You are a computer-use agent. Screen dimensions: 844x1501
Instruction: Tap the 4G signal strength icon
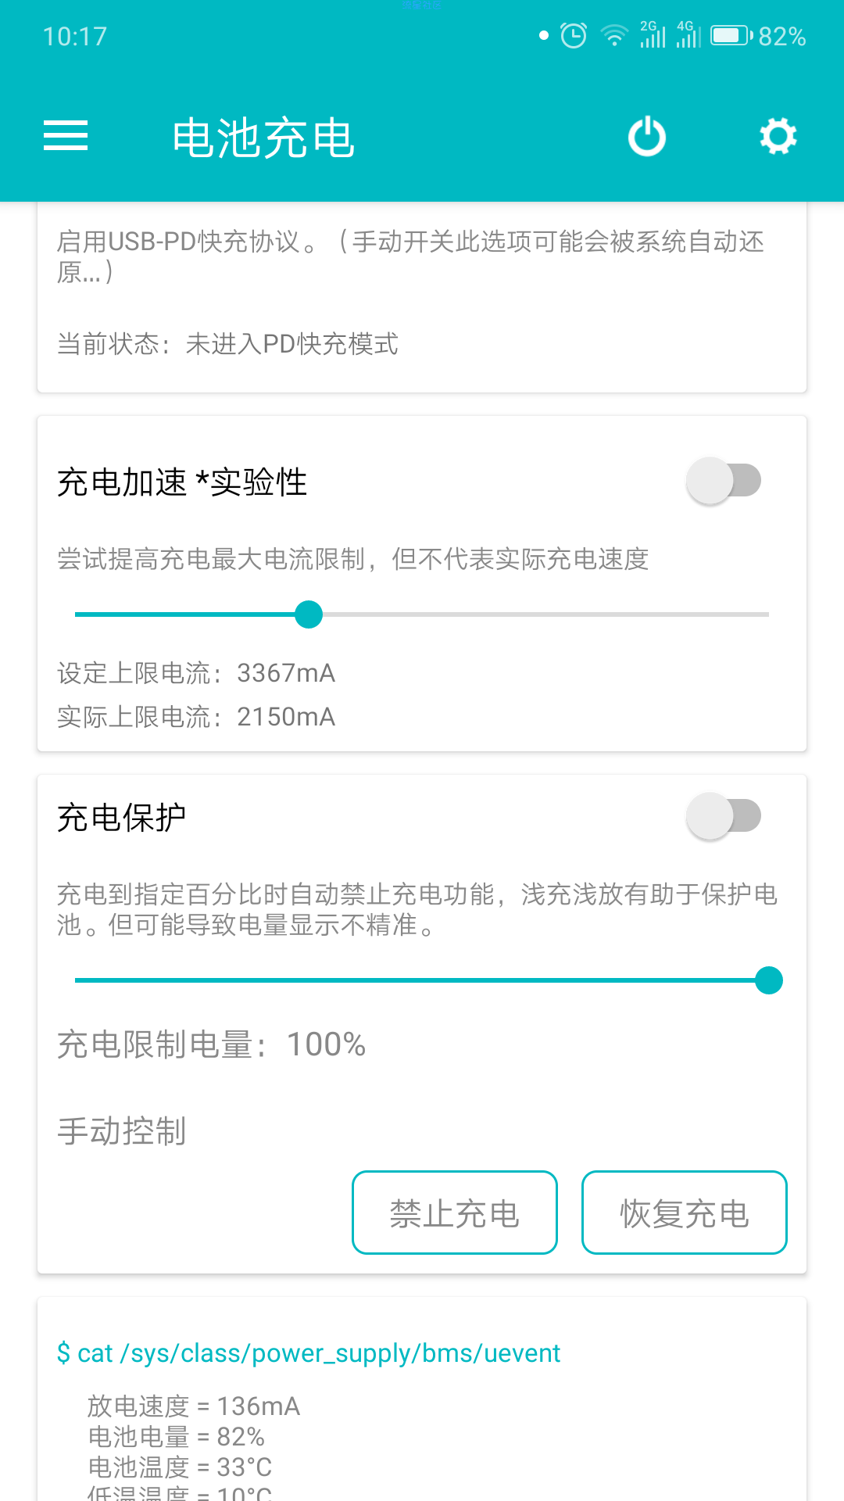[x=688, y=35]
